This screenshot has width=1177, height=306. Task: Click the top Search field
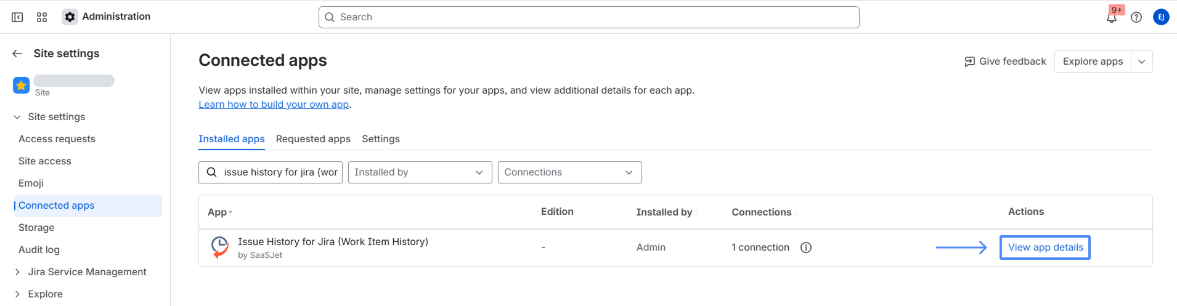[589, 17]
